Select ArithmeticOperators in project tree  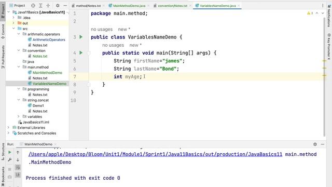(x=49, y=39)
